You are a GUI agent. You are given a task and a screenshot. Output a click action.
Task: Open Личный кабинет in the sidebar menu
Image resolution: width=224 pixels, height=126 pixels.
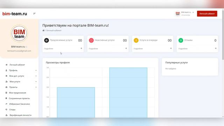tap(17, 65)
